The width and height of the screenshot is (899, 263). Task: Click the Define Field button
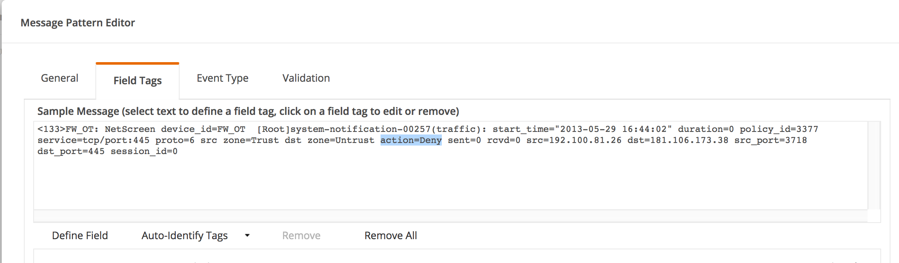[80, 236]
